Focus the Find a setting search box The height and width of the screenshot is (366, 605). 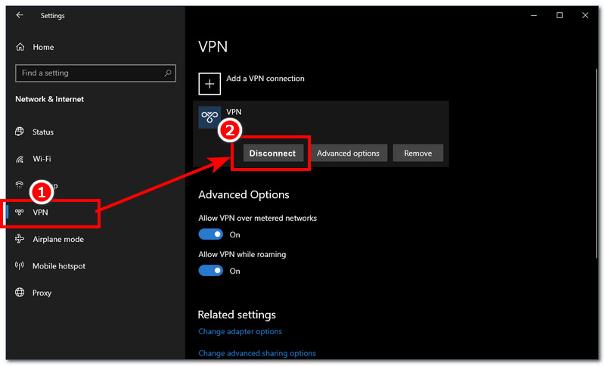[87, 73]
